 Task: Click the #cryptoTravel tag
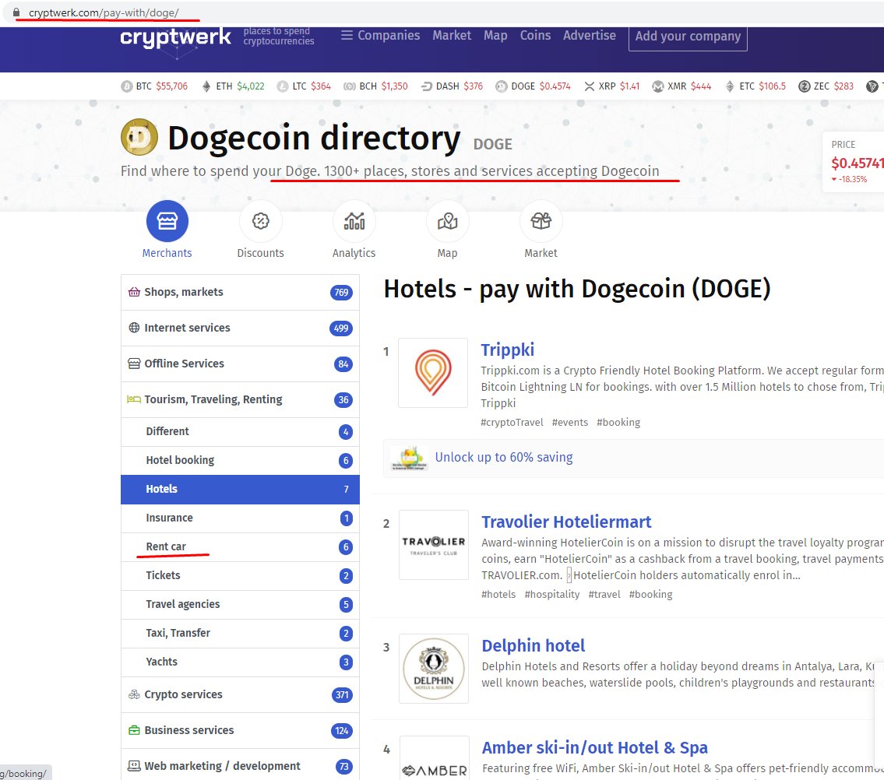click(512, 423)
